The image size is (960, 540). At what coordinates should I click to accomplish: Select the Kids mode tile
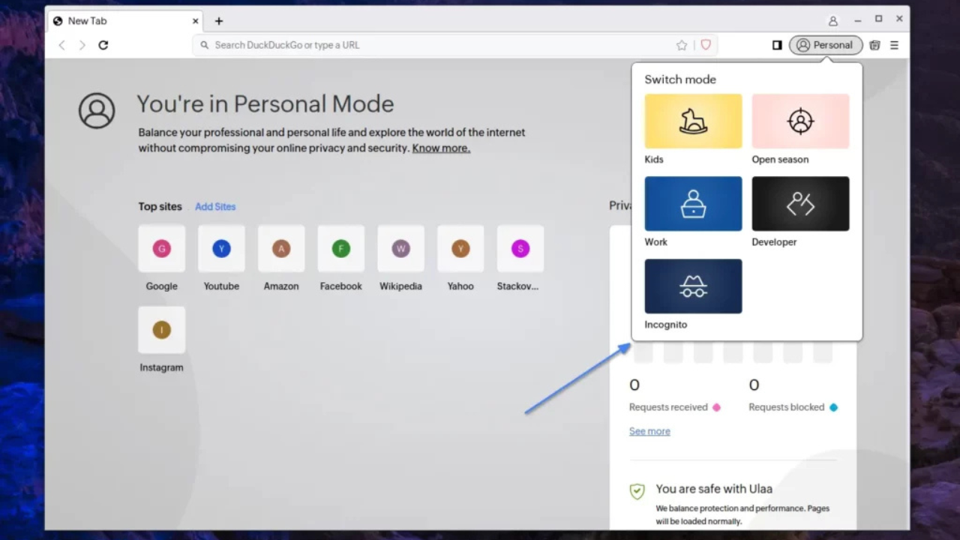[x=693, y=121]
